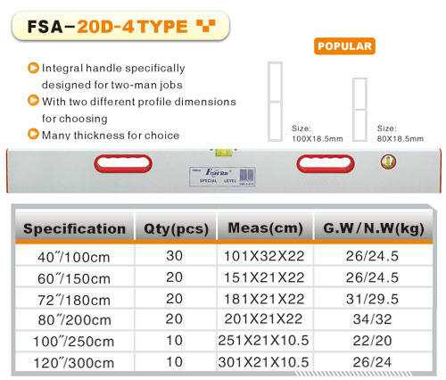Viewport: 446px width, 380px height.
Task: Click the green center bubble vial
Action: coord(223,153)
